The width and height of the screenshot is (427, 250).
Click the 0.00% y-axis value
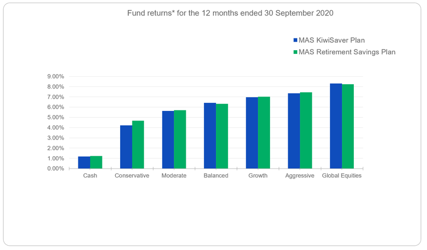click(x=56, y=168)
